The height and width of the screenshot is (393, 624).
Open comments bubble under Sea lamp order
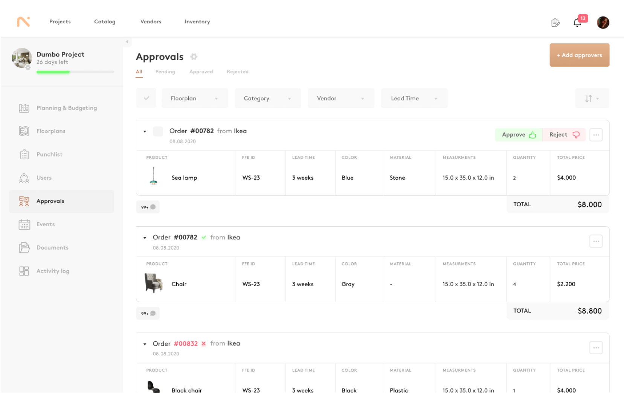[x=148, y=207]
